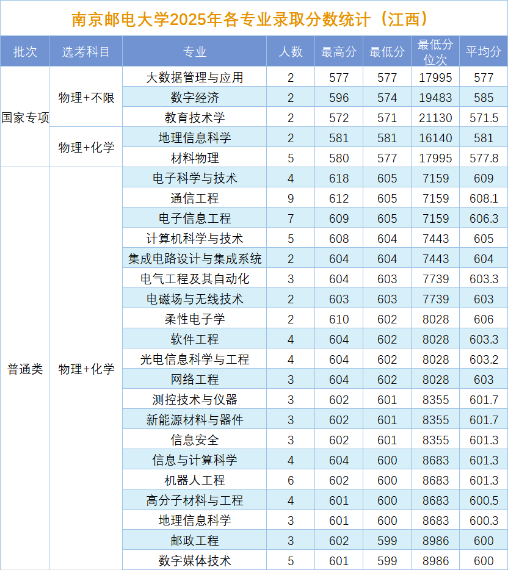Click the 国家专项 batch cell
Screen dimensions: 508x570
[24, 117]
